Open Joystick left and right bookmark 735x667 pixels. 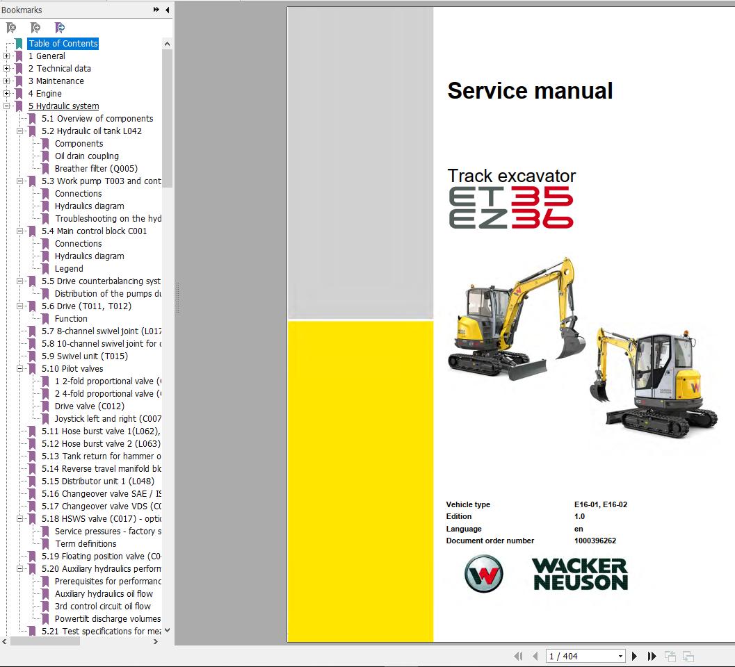(x=108, y=419)
